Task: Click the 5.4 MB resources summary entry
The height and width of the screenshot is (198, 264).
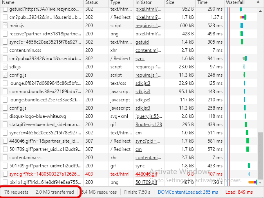Action: click(x=99, y=192)
